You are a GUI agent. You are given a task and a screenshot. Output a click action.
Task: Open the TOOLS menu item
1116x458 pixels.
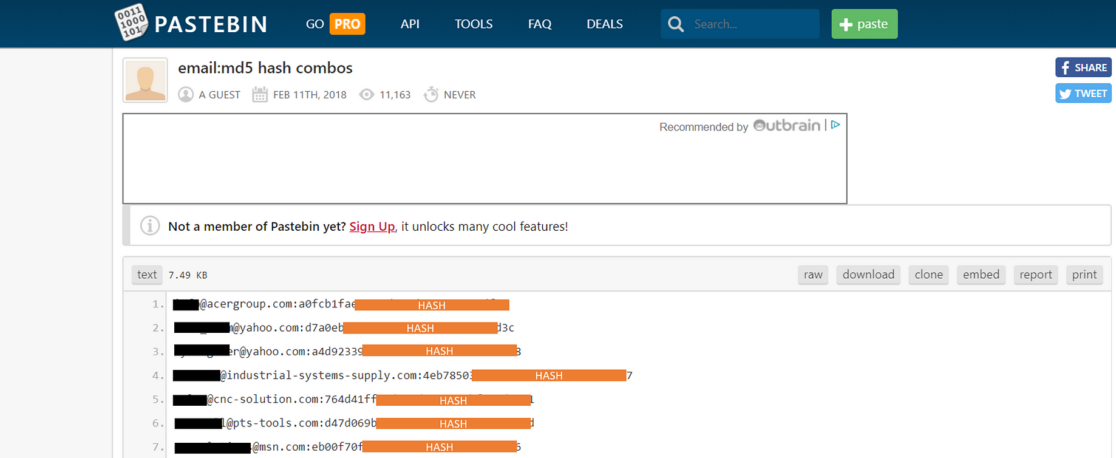coord(474,24)
